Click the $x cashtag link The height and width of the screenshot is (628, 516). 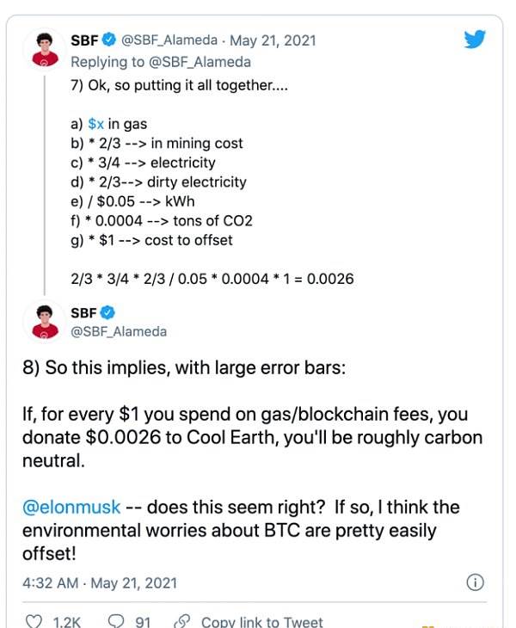click(96, 124)
